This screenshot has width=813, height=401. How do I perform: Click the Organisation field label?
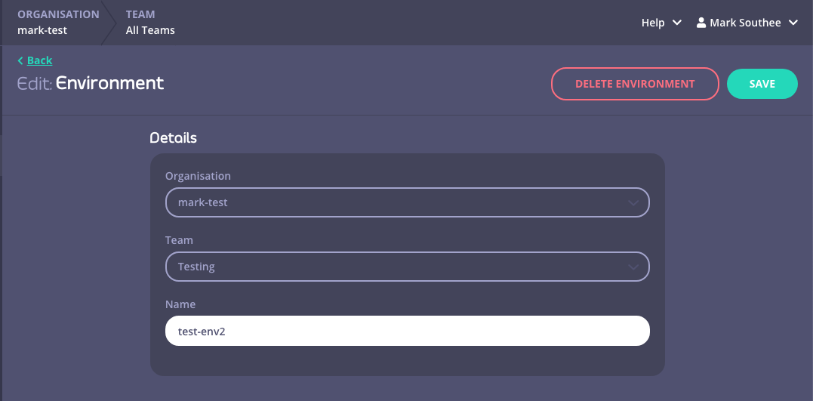[x=198, y=176]
